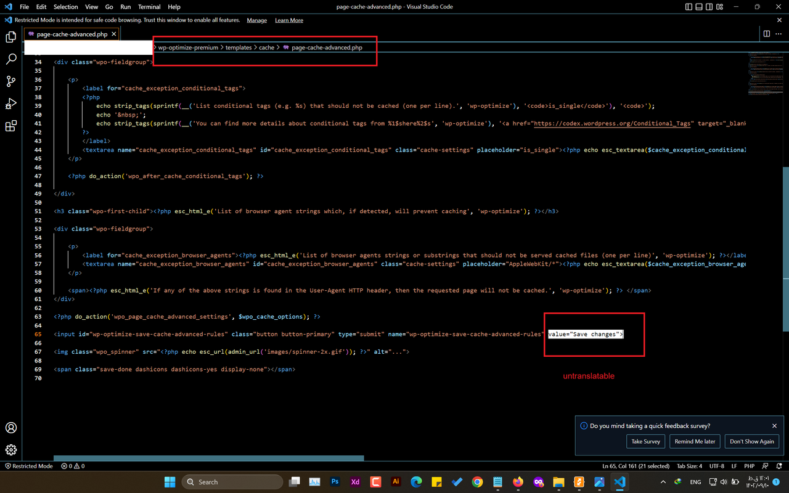Click the notifications bell in status bar
789x493 pixels.
pos(780,466)
